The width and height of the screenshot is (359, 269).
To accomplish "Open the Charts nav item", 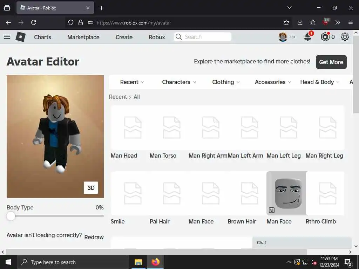I will pos(42,37).
